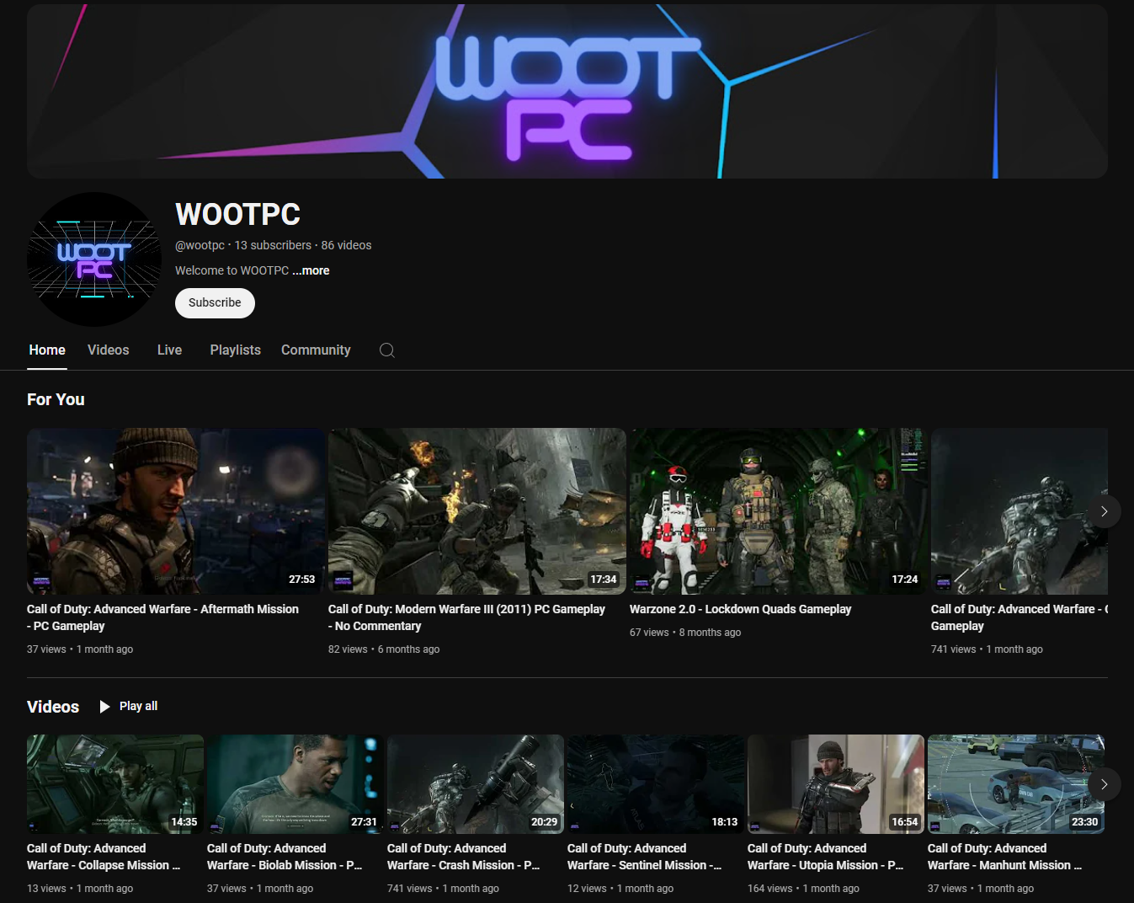Play the Manhunt Mission 23:30 thumbnail
Screen dimensions: 1134x903
tap(1016, 784)
